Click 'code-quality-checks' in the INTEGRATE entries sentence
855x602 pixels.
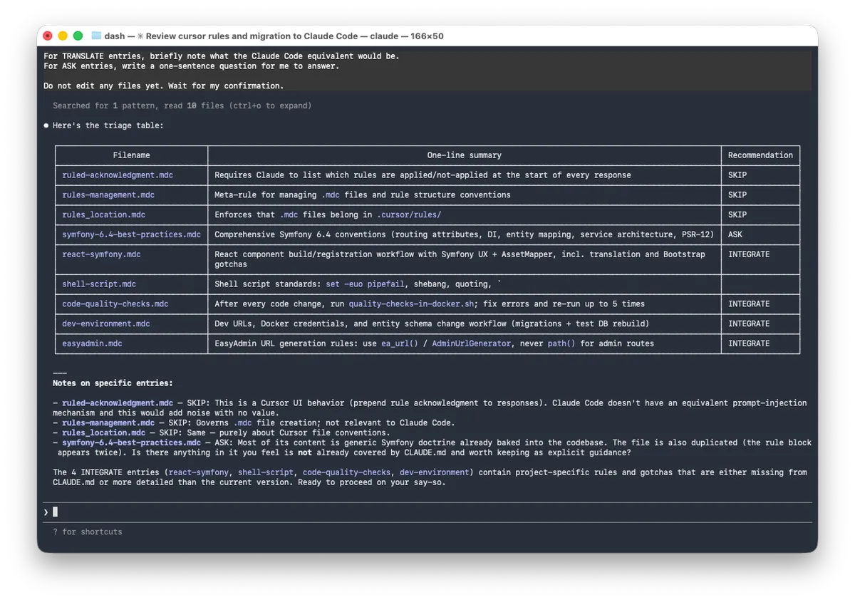[x=346, y=472]
